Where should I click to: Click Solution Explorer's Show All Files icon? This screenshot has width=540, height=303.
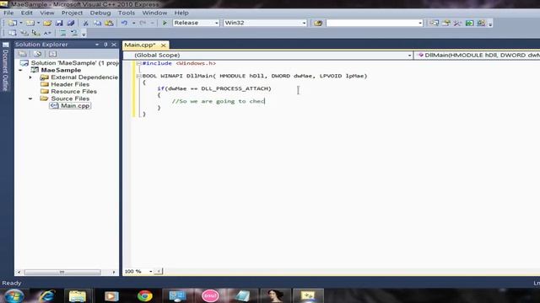(37, 54)
